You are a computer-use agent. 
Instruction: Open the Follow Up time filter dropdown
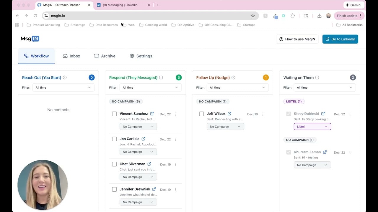(x=238, y=87)
